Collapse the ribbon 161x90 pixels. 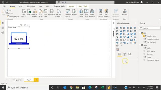point(160,19)
